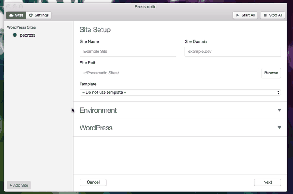Image resolution: width=293 pixels, height=194 pixels.
Task: Stop all sites with Stop All
Action: pyautogui.click(x=273, y=15)
